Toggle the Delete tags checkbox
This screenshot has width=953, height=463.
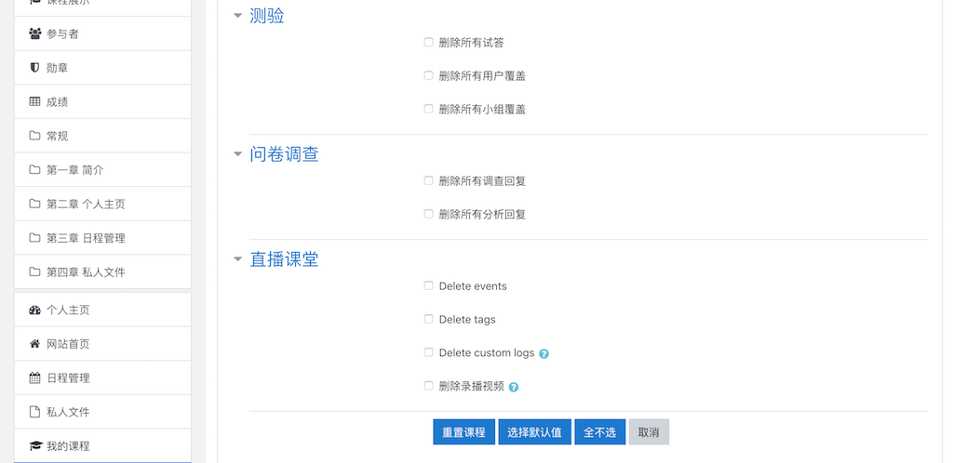tap(428, 319)
